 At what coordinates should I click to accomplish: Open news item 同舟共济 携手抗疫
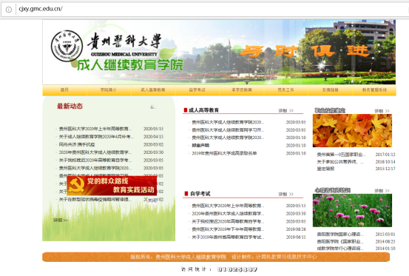pos(77,144)
